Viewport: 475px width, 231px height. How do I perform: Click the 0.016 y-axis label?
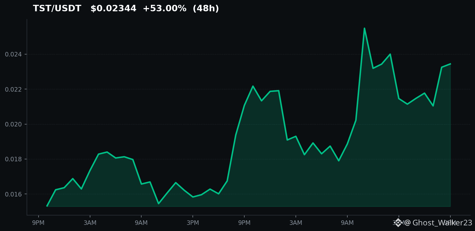[13, 194]
